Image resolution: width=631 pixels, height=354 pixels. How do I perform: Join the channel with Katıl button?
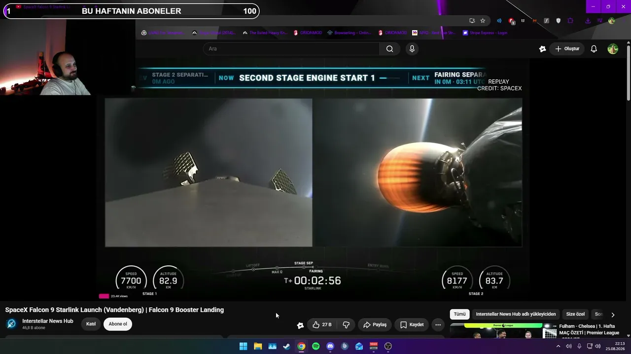[x=91, y=324]
